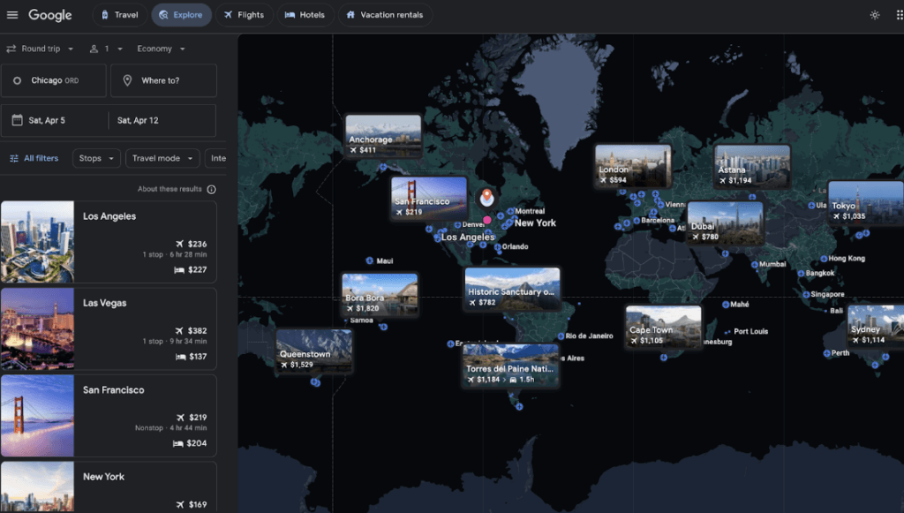Click the Where to destination field

pyautogui.click(x=163, y=80)
